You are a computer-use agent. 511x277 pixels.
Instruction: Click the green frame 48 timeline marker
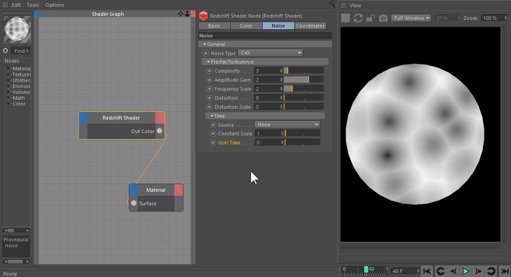(366, 269)
